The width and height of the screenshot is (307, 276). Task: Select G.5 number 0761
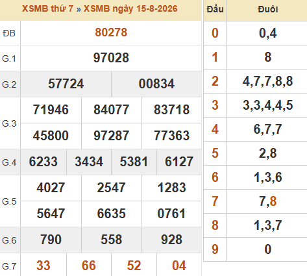click(171, 214)
